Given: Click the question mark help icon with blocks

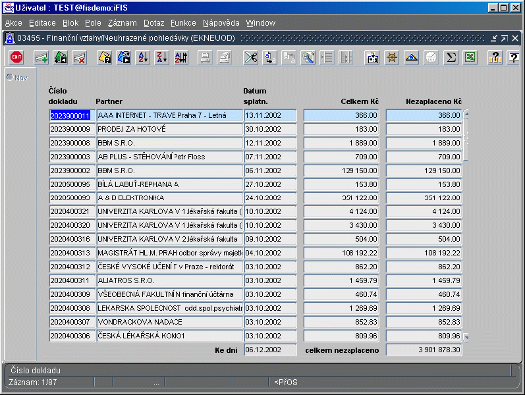Looking at the screenshot, I should click(x=495, y=57).
